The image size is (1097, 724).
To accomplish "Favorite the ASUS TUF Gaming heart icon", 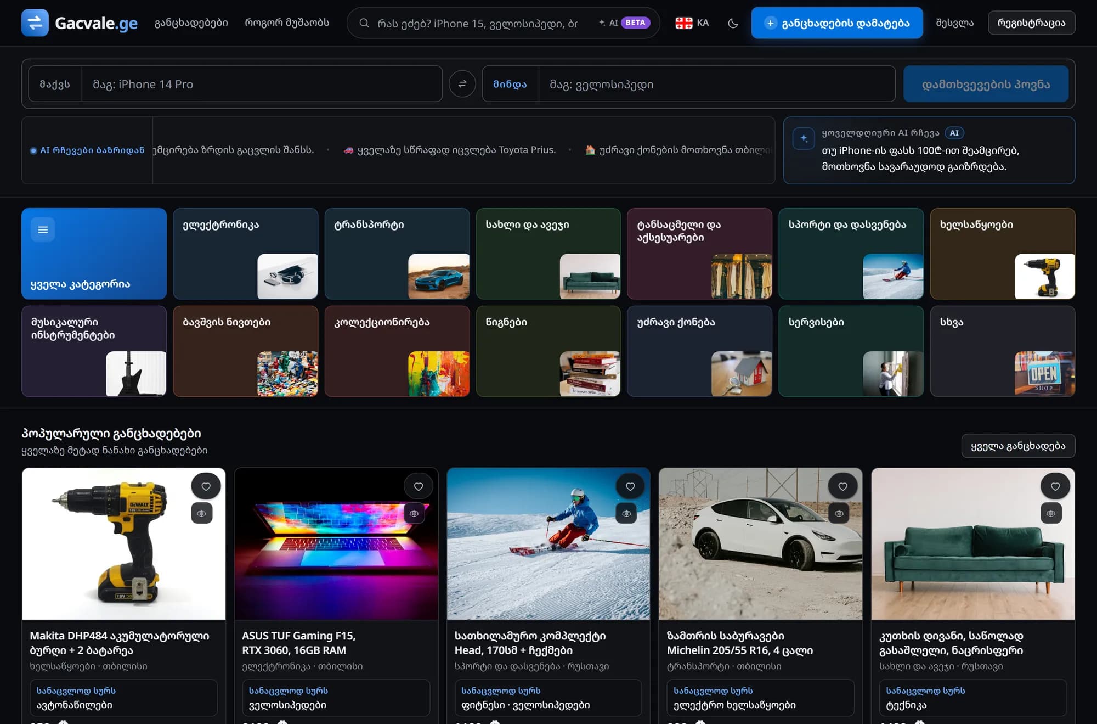I will (x=419, y=486).
